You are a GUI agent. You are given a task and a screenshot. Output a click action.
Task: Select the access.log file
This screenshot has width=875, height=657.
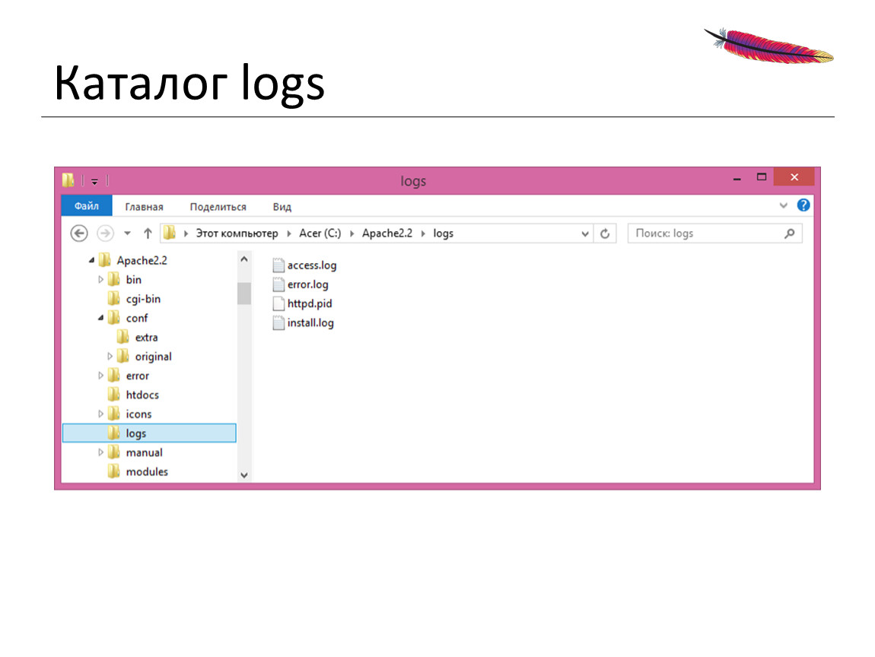coord(311,265)
